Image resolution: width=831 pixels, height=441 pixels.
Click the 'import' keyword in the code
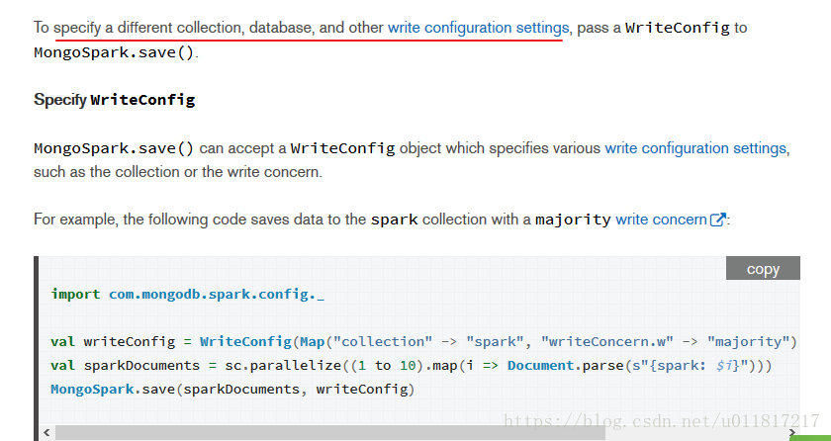point(75,295)
